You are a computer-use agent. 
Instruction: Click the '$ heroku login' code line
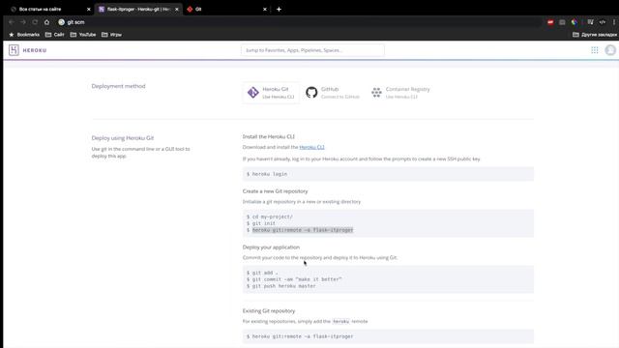click(x=267, y=174)
